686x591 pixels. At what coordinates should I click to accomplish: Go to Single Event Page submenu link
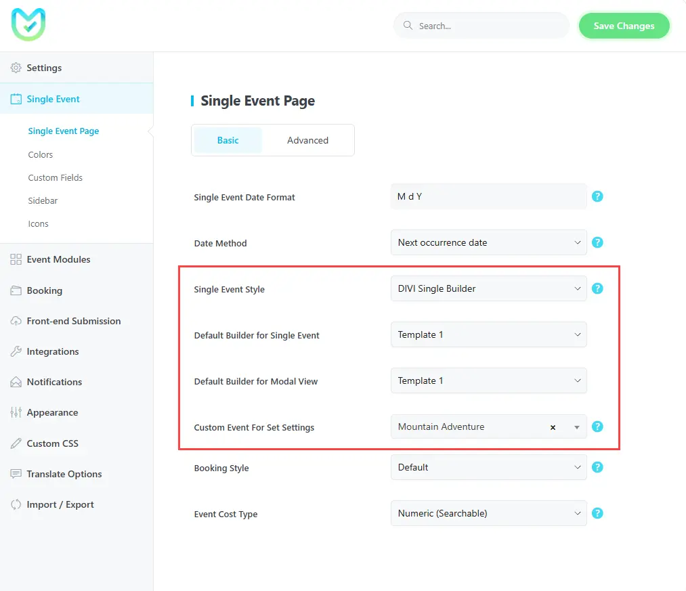pos(64,131)
